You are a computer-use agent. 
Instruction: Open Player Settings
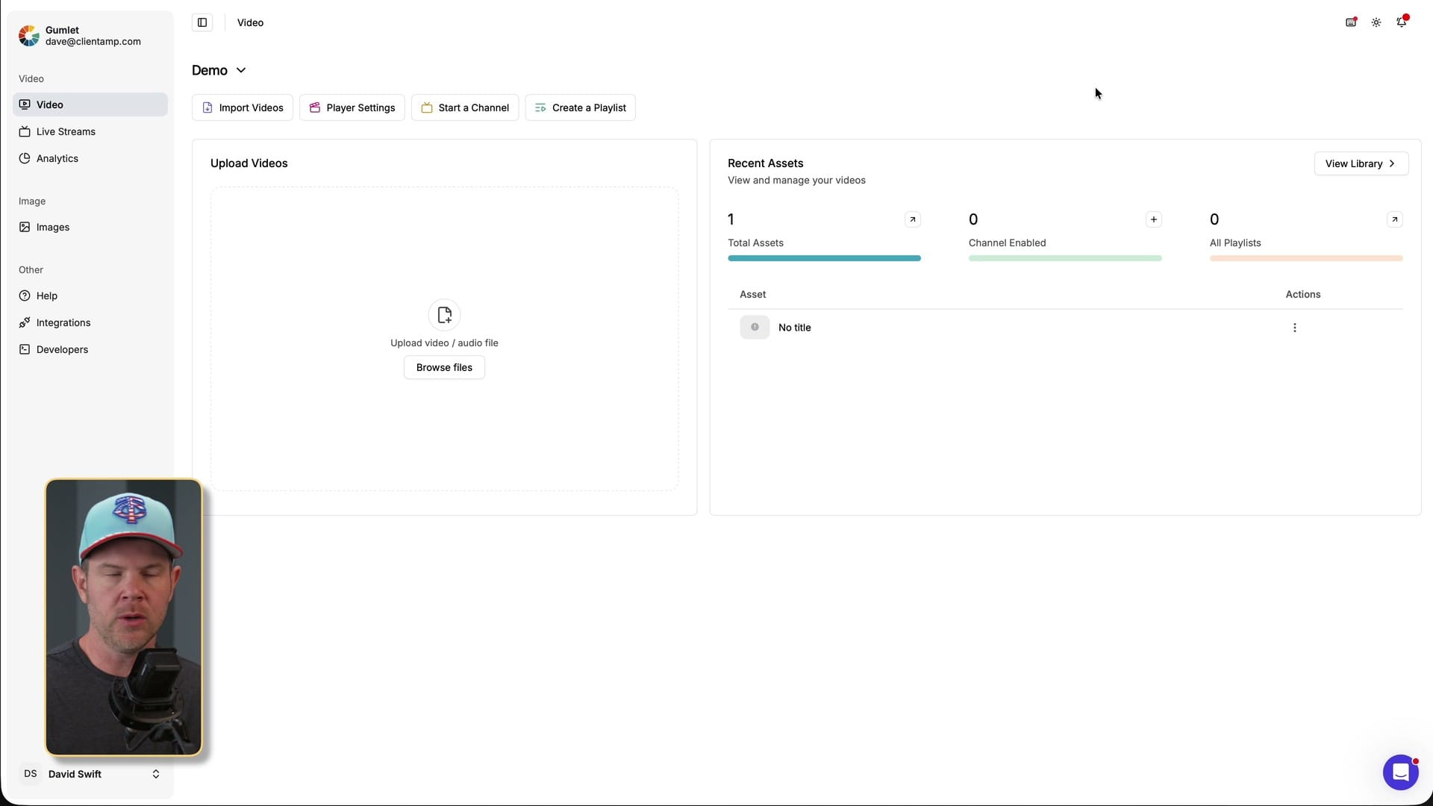pos(352,107)
